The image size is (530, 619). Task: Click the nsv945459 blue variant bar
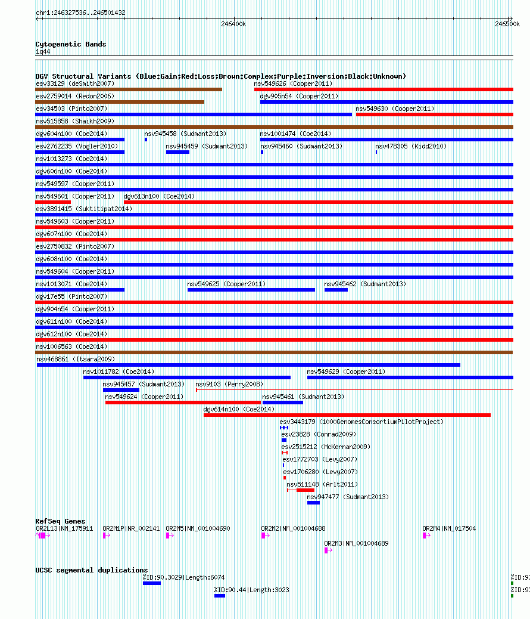pos(178,152)
